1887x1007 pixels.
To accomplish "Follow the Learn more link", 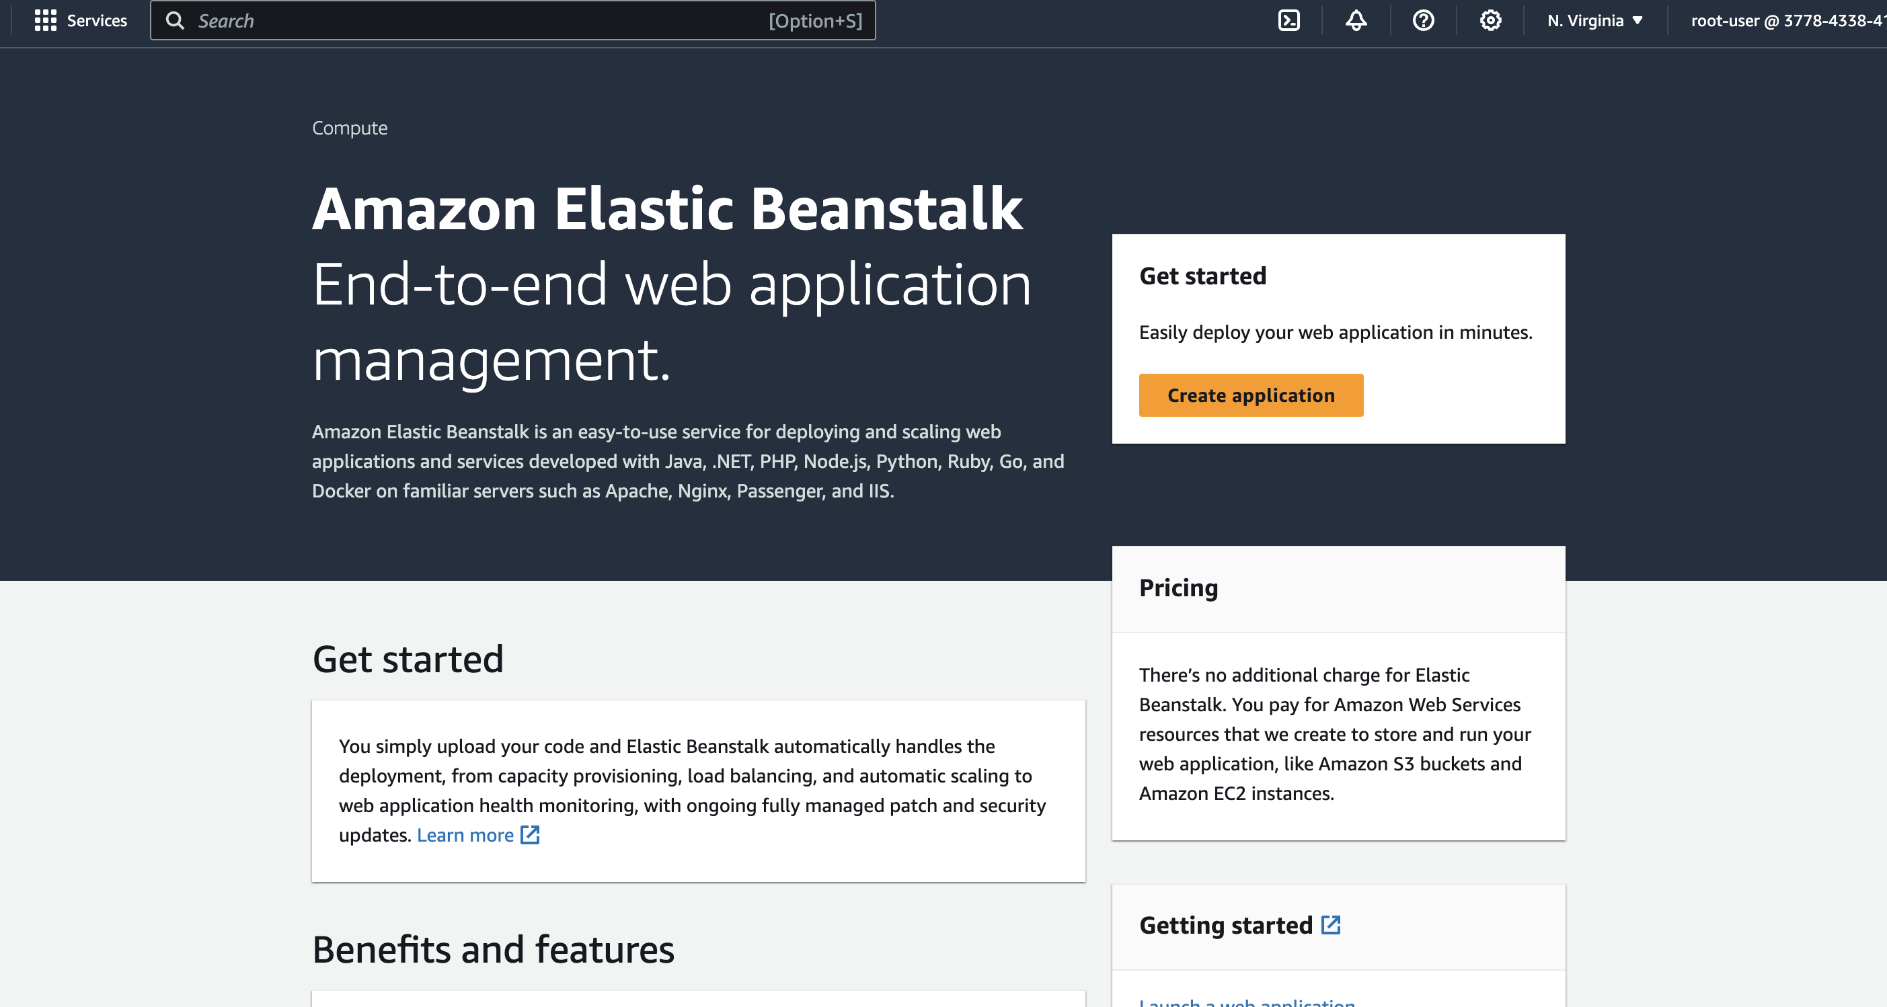I will pyautogui.click(x=465, y=835).
